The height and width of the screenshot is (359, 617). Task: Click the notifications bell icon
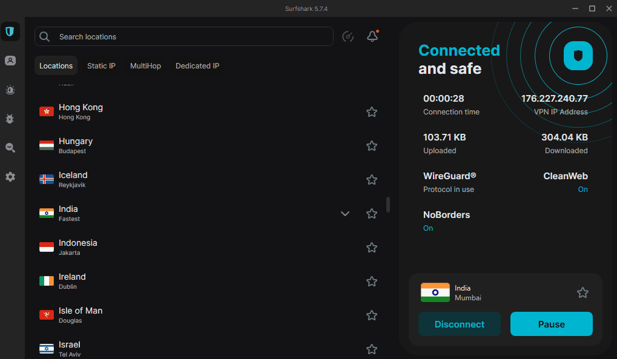[x=372, y=36]
